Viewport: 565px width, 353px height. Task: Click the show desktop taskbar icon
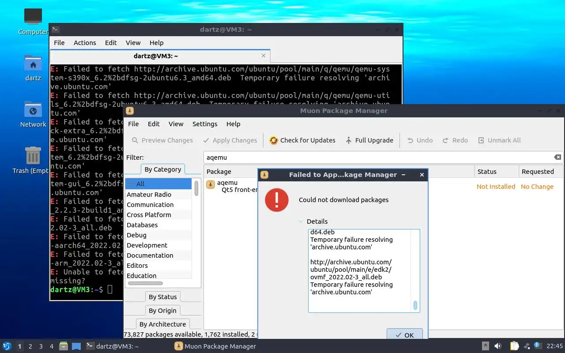[76, 346]
